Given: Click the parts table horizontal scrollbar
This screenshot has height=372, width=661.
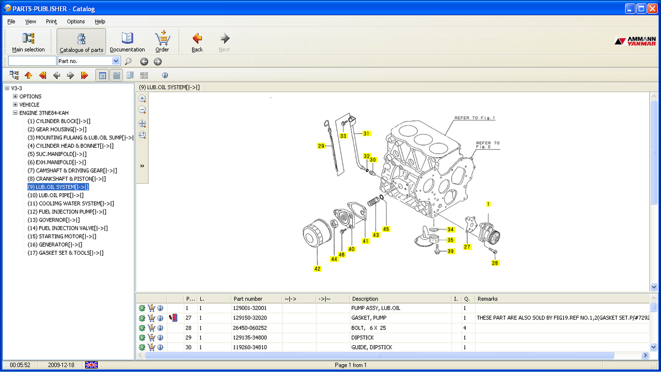Looking at the screenshot, I should 380,355.
